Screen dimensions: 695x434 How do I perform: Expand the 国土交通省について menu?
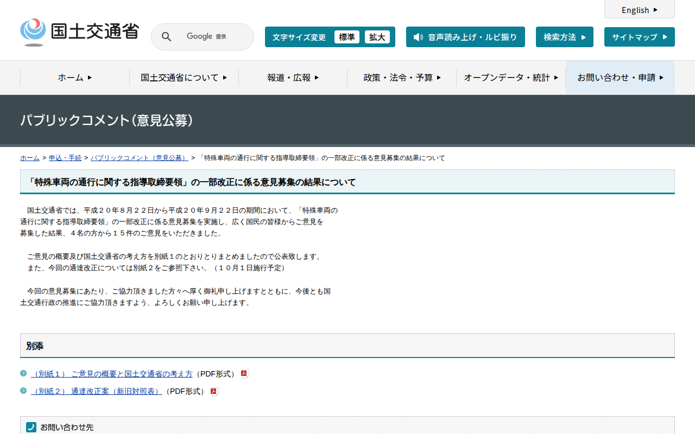[x=184, y=78]
